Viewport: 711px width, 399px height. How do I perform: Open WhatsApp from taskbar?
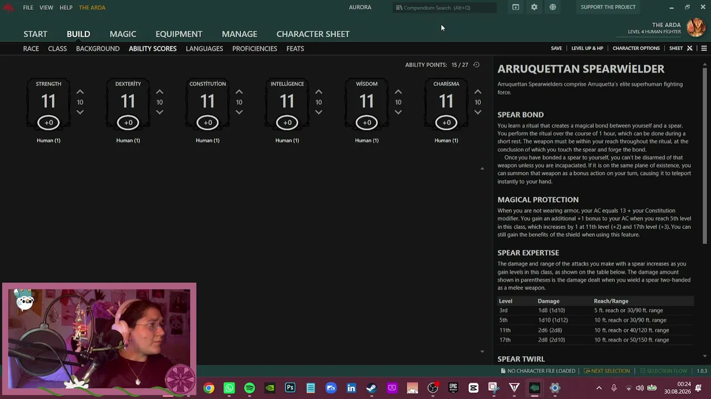(229, 388)
